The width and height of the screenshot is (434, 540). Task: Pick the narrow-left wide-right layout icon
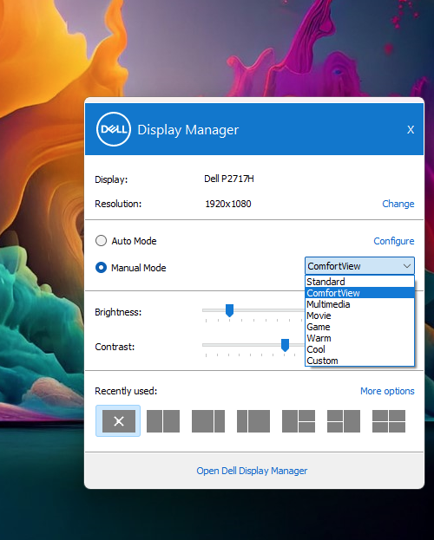click(253, 421)
